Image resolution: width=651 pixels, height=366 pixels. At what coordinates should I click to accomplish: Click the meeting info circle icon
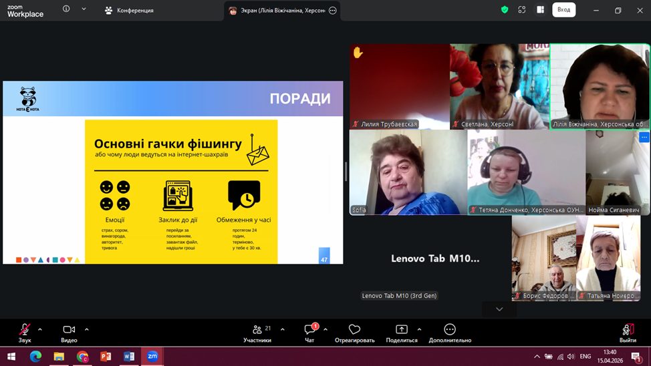(66, 9)
